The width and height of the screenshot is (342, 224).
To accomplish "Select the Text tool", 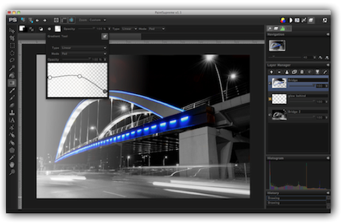I will tap(12, 120).
